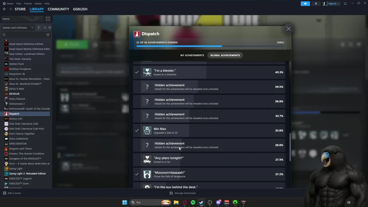Image resolution: width=368 pixels, height=207 pixels.
Task: Open the Help menu
Action: 47,3
